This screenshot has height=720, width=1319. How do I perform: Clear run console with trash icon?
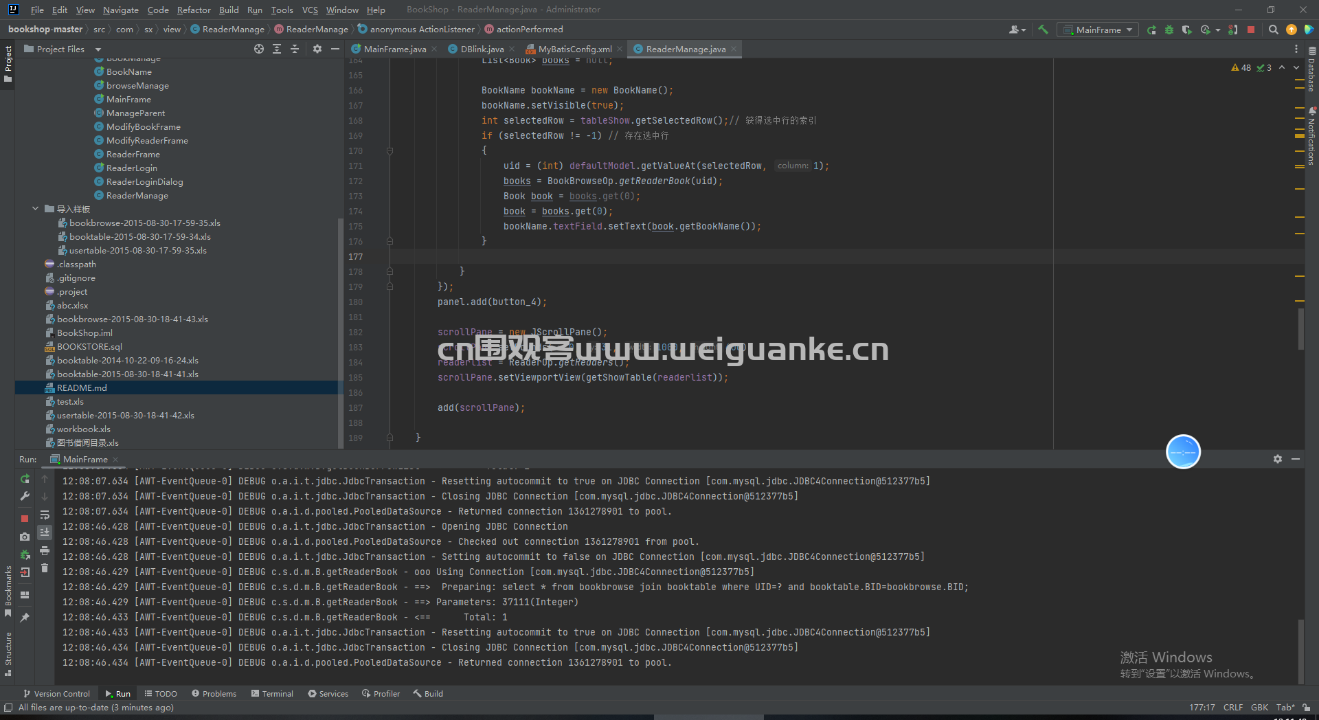(45, 567)
